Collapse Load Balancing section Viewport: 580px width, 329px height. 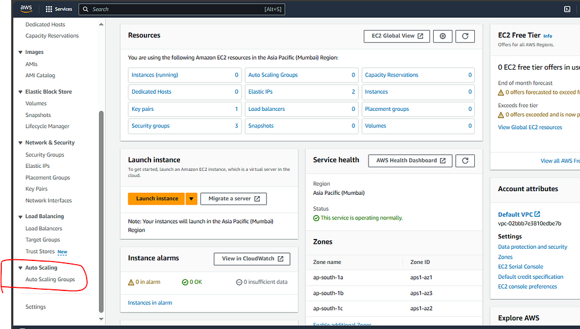20,217
